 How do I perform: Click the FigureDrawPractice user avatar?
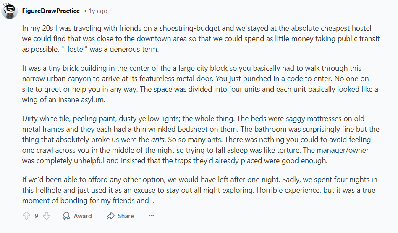9,11
